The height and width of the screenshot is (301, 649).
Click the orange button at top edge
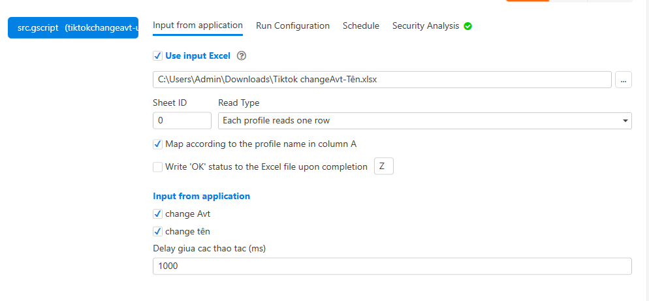527,1
